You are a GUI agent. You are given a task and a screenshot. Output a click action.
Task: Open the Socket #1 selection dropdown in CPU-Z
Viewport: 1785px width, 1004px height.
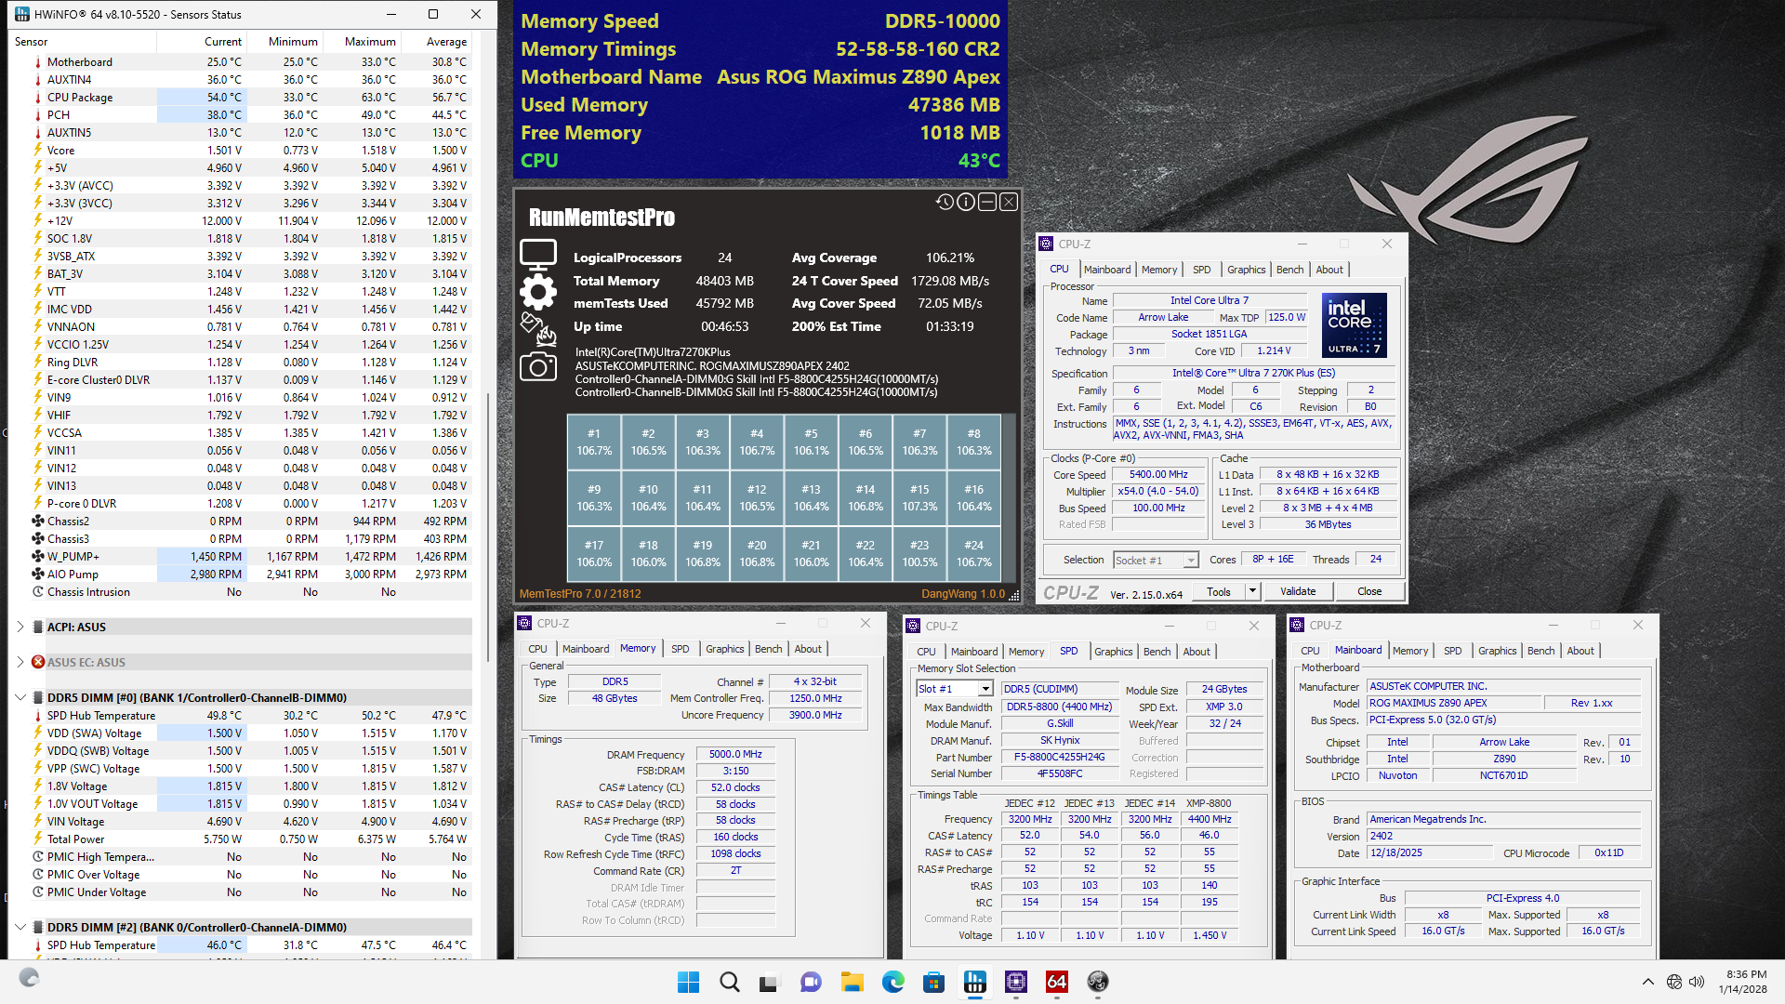coord(1192,560)
